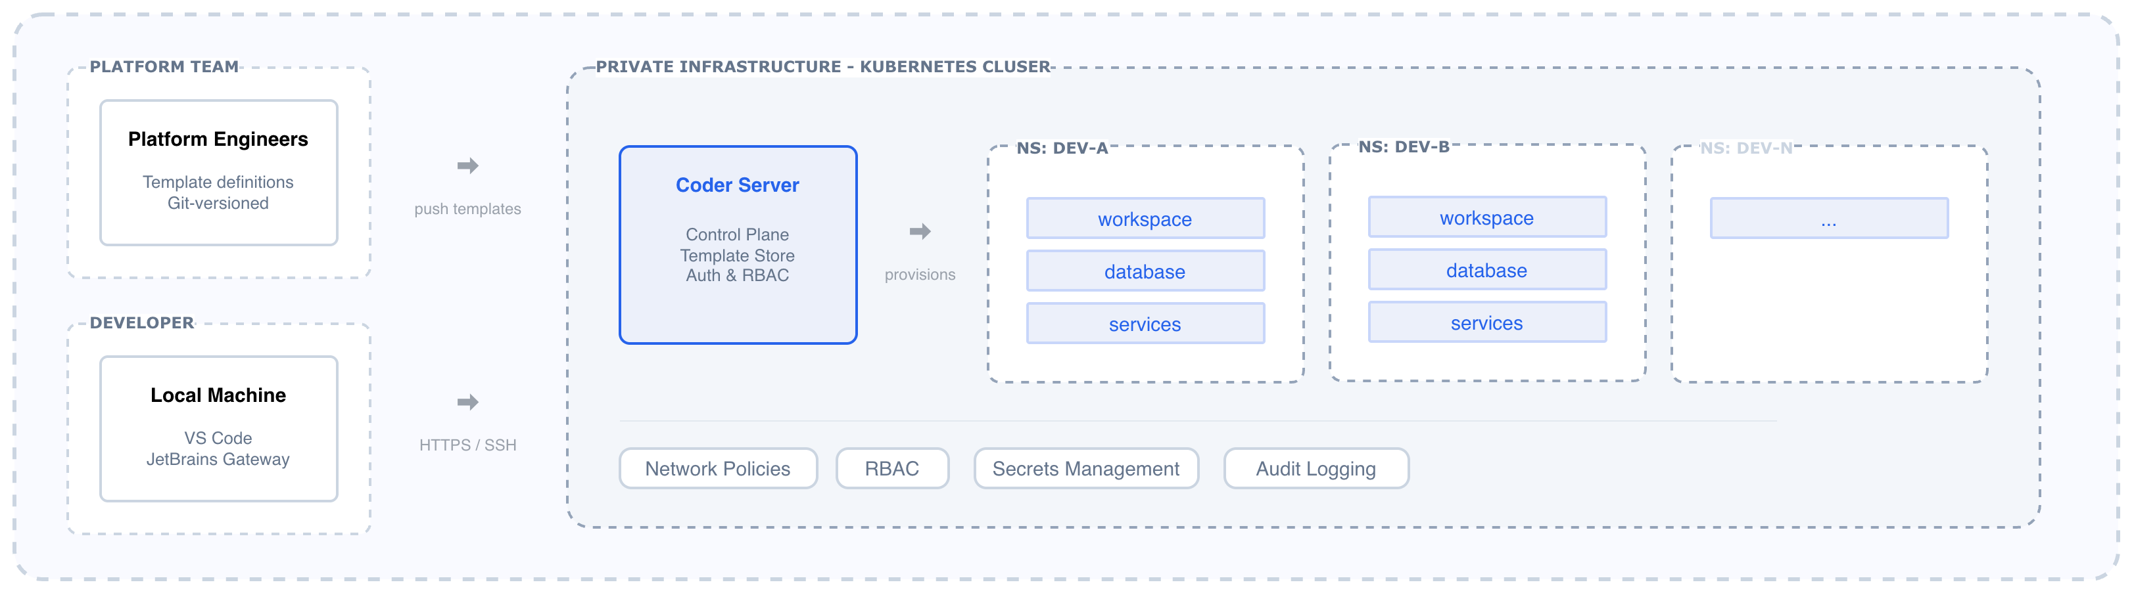The height and width of the screenshot is (595, 2134).
Task: Select the Network Policies pill
Action: [719, 468]
